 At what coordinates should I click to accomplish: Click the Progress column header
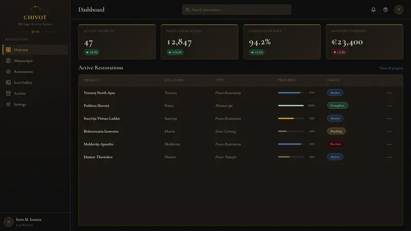point(287,80)
